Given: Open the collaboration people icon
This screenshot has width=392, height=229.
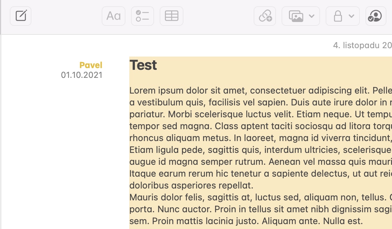Looking at the screenshot, I should point(376,16).
